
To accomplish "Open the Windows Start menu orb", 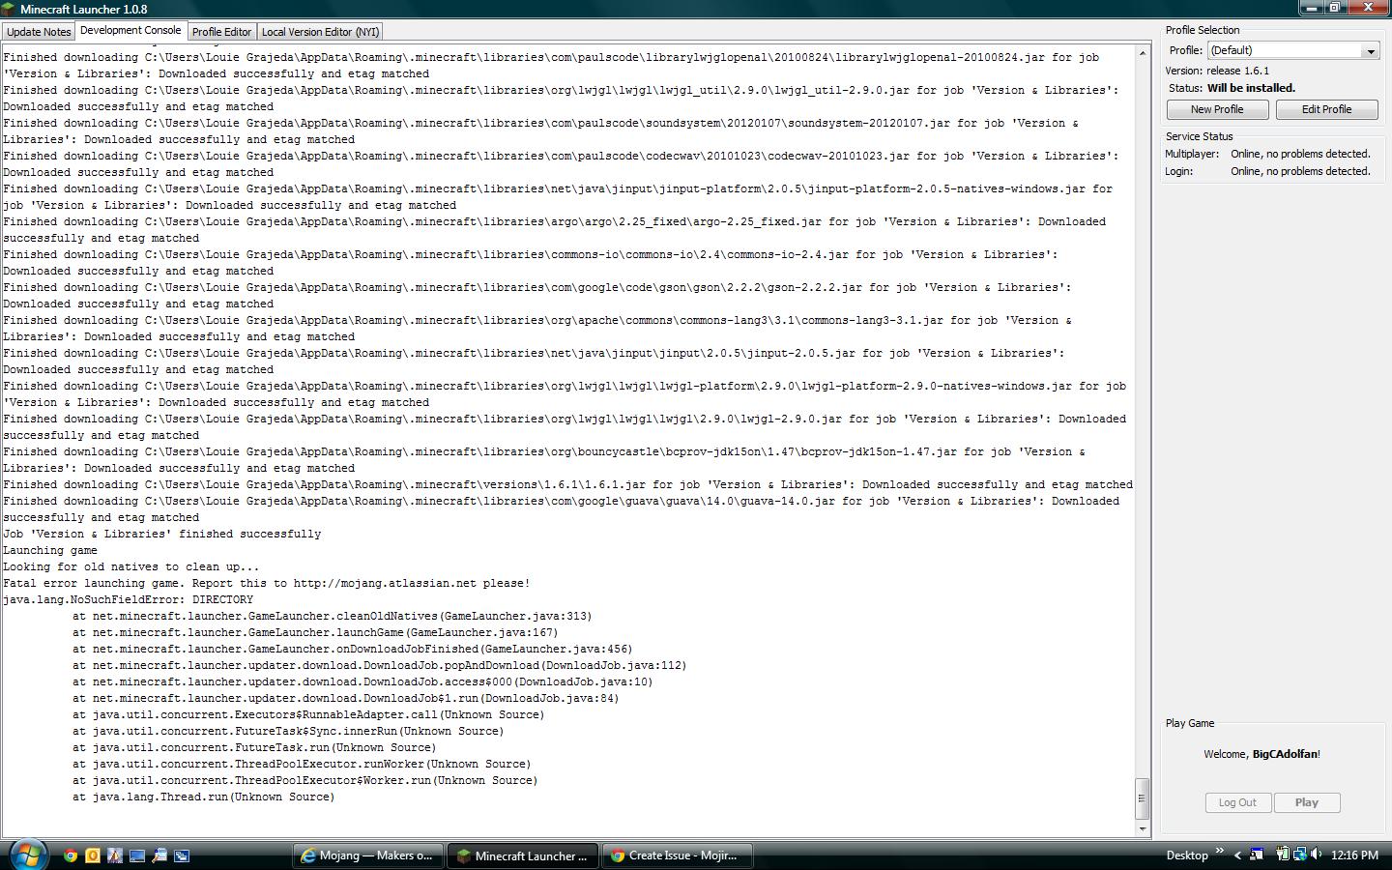I will pyautogui.click(x=27, y=855).
